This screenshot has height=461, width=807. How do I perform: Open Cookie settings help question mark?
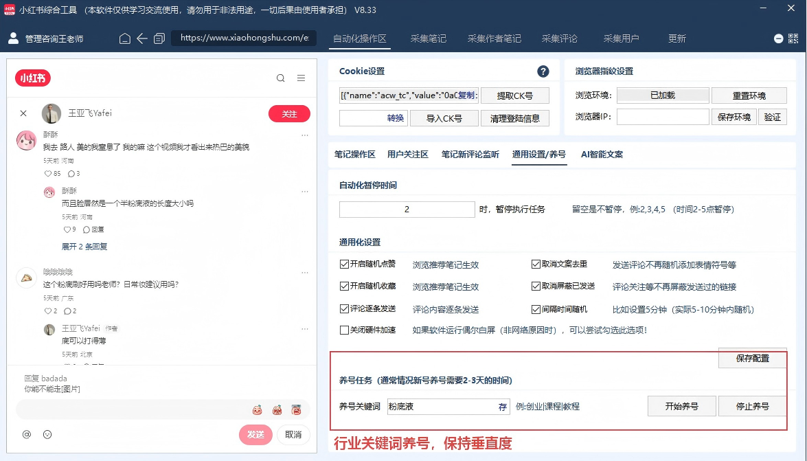[x=543, y=71]
